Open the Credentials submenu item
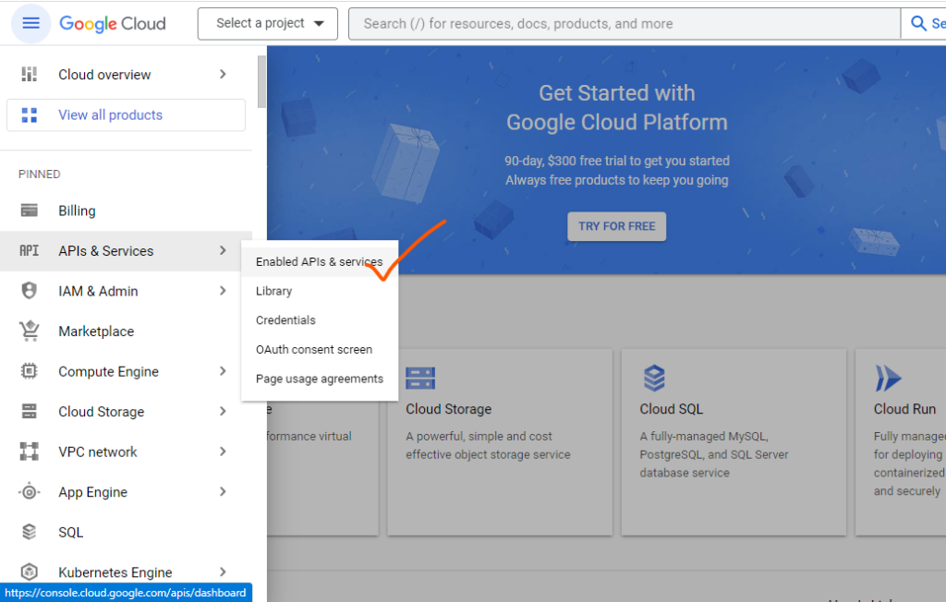This screenshot has height=602, width=946. click(x=319, y=320)
